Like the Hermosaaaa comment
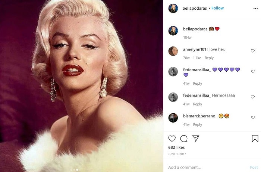 (x=253, y=97)
